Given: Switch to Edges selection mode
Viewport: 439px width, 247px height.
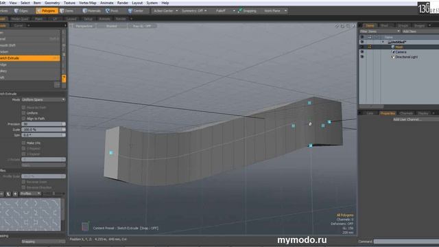Looking at the screenshot, I should click(x=21, y=11).
